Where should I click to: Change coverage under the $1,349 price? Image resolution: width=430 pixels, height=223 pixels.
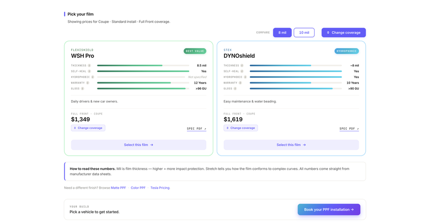pyautogui.click(x=88, y=128)
